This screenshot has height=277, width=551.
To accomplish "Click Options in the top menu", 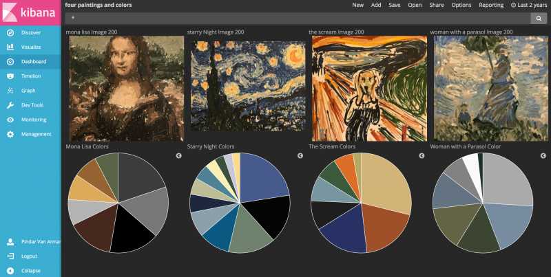I will pos(461,5).
